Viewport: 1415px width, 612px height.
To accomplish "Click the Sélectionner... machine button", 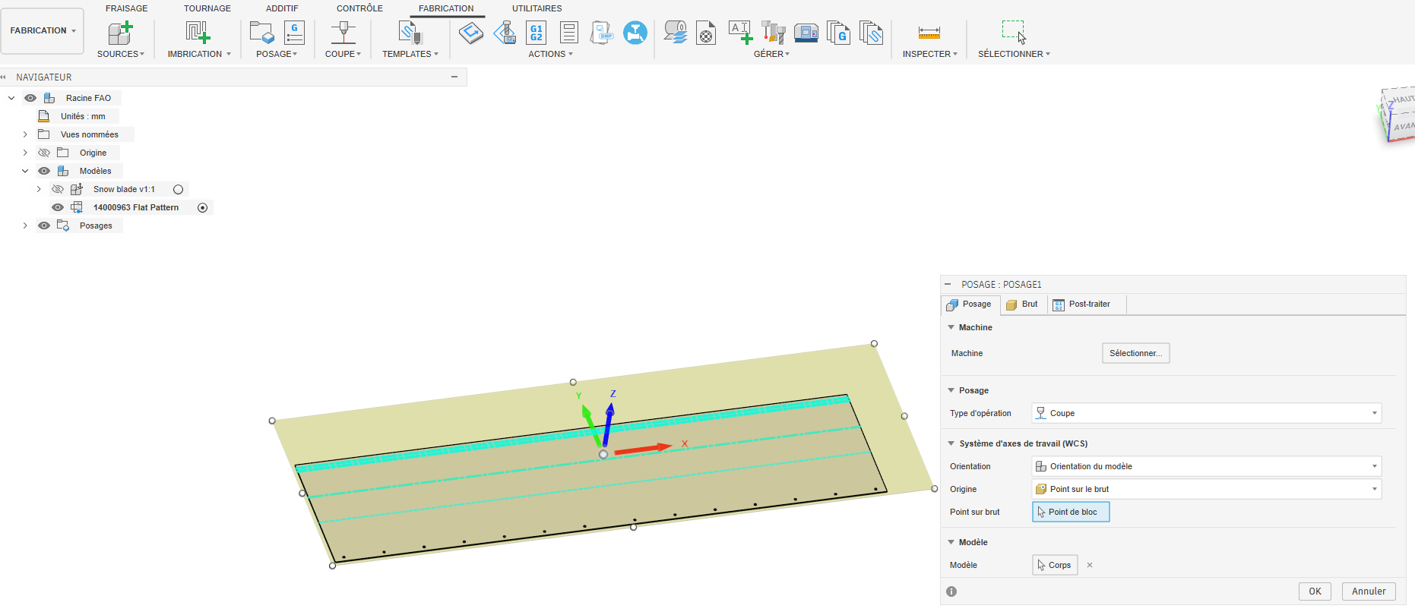I will click(x=1135, y=353).
